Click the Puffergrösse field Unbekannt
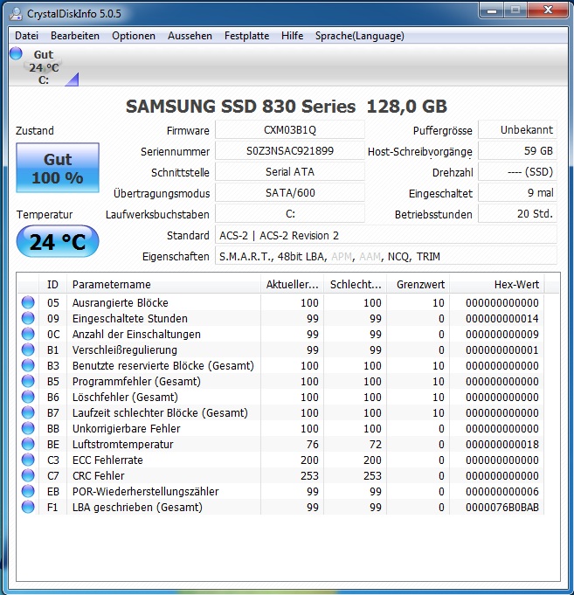Screen dimensions: 574x595 click(517, 130)
